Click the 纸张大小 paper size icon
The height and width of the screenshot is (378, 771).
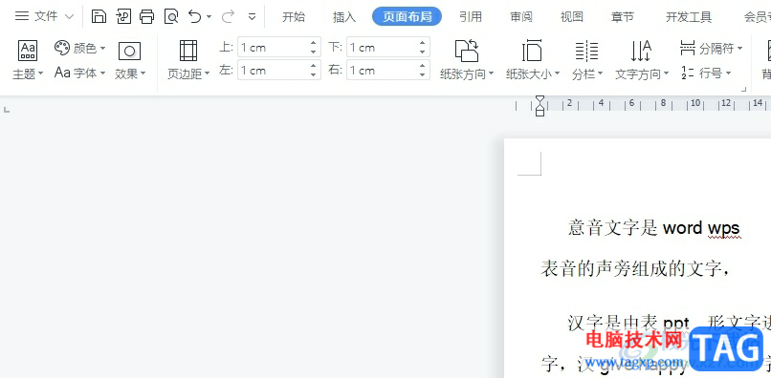pyautogui.click(x=533, y=51)
